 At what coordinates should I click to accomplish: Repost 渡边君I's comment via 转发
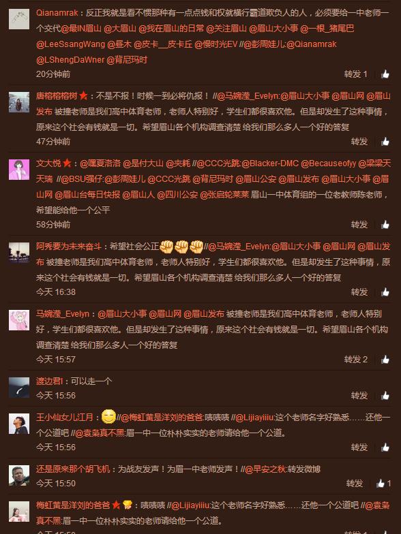(x=359, y=395)
